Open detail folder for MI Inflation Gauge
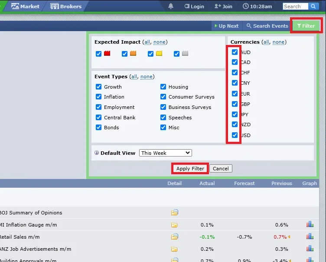This screenshot has height=262, width=326. tap(174, 225)
